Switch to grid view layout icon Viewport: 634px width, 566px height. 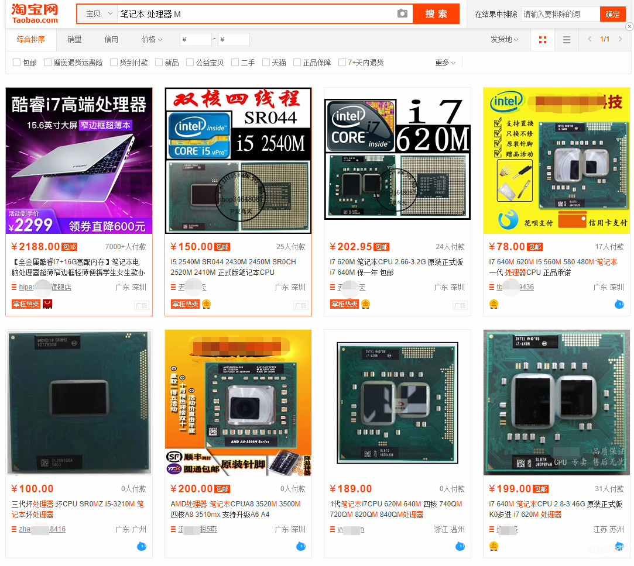(x=543, y=40)
